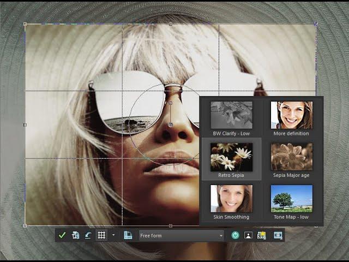Apply the crop with the green checkmark
This screenshot has height=262, width=349.
click(x=62, y=235)
